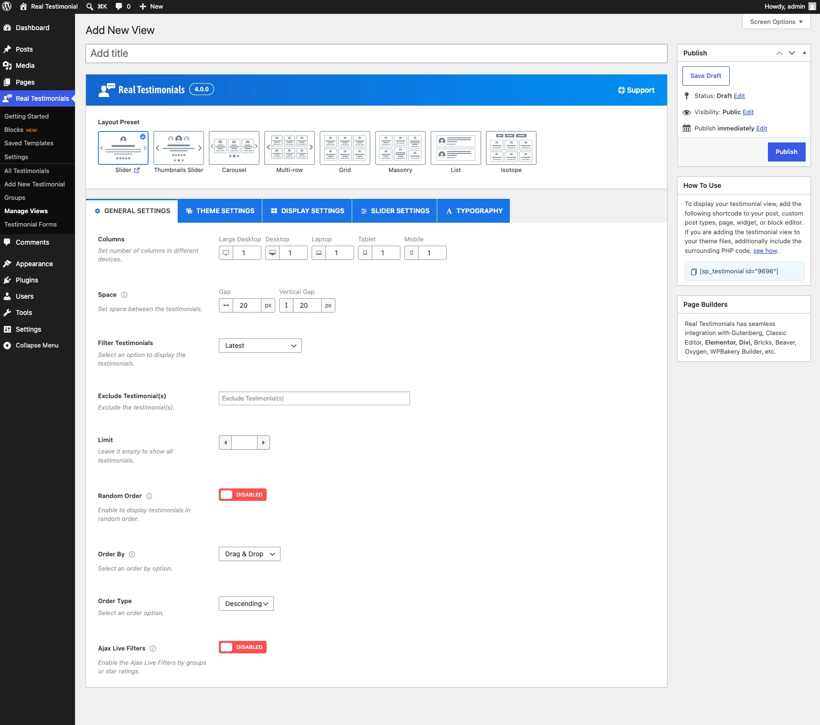Open the Order By Drag & Drop dropdown

[249, 554]
